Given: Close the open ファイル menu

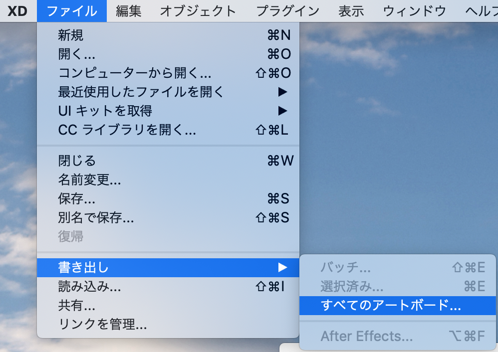Looking at the screenshot, I should click(x=72, y=11).
